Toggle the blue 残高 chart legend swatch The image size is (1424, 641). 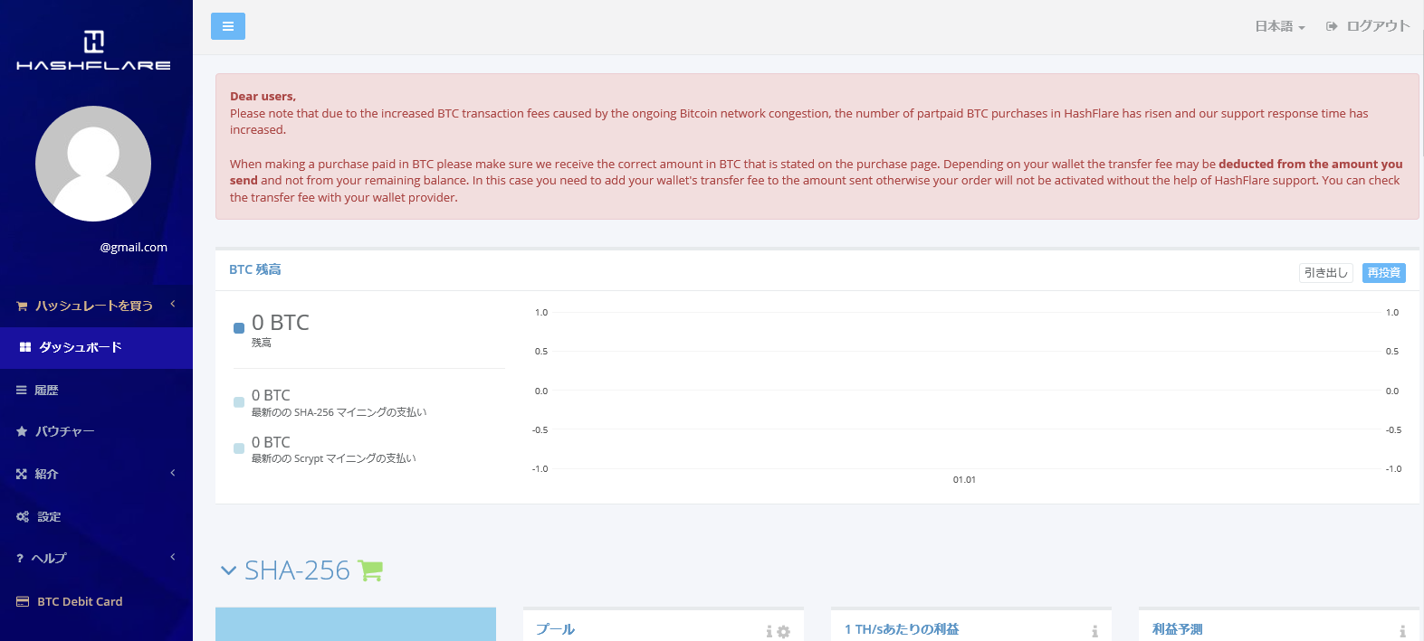pos(239,328)
